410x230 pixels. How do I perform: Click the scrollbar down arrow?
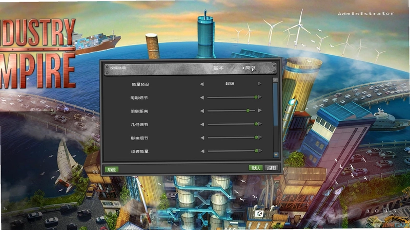click(276, 155)
